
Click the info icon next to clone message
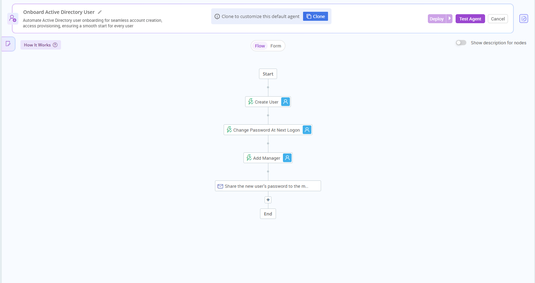(x=217, y=16)
